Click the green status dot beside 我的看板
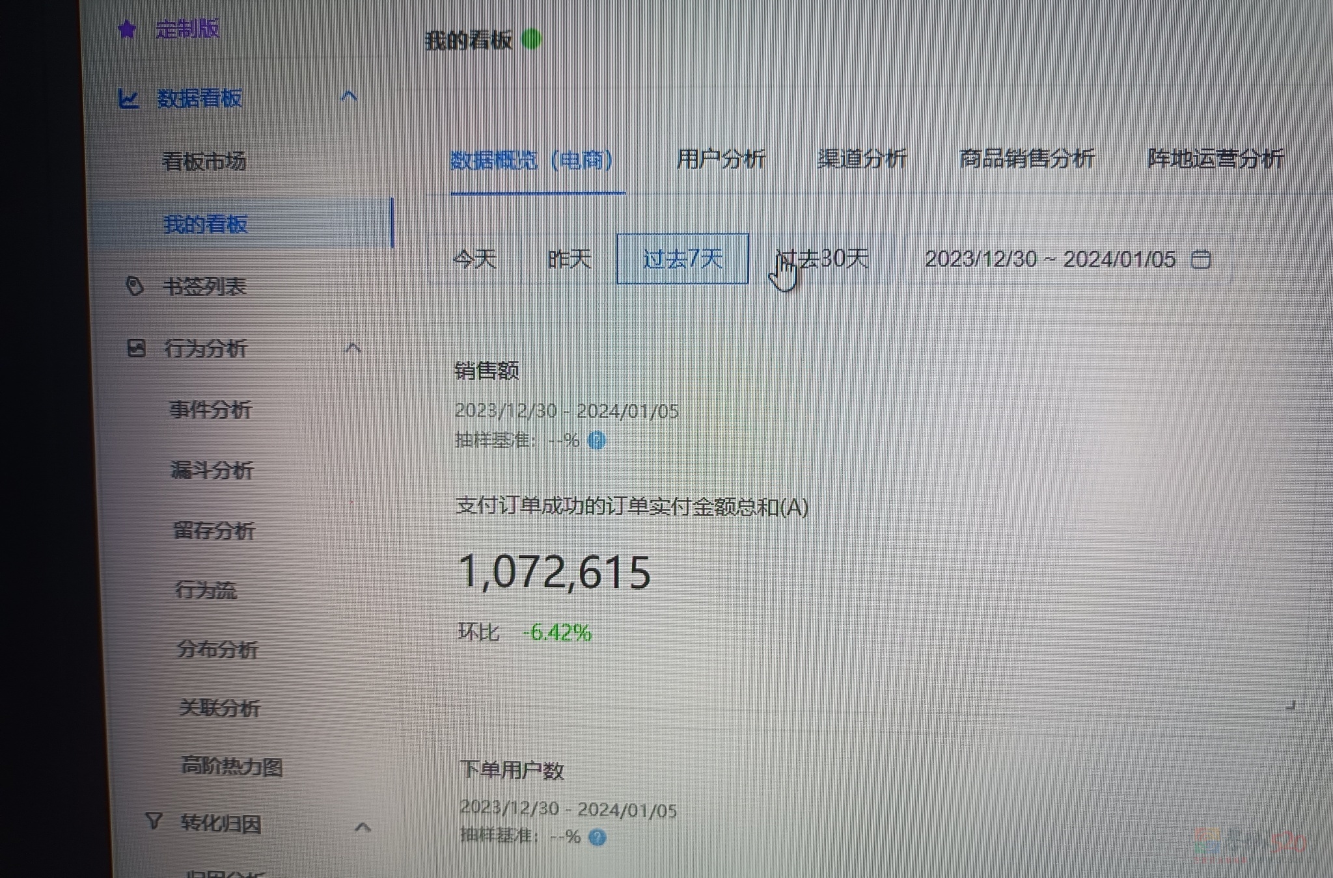 pyautogui.click(x=532, y=39)
